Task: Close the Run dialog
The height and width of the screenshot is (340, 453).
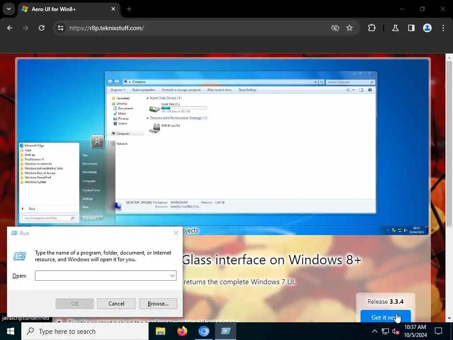Action: point(176,233)
